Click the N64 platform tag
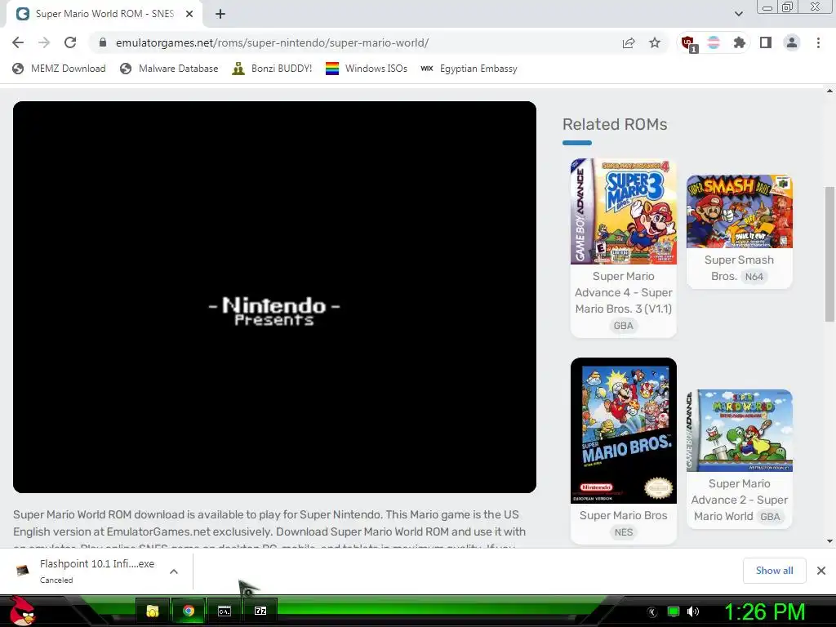The image size is (836, 627). (754, 276)
